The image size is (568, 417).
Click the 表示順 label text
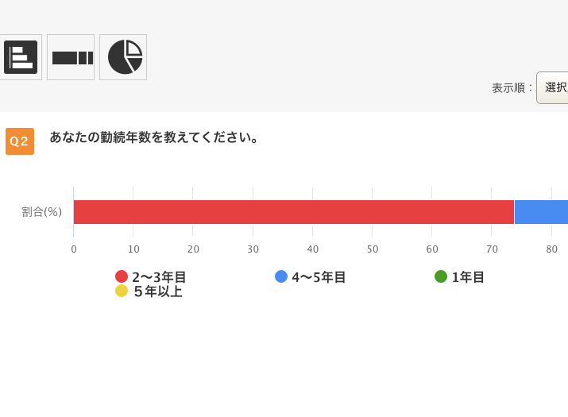pyautogui.click(x=512, y=87)
